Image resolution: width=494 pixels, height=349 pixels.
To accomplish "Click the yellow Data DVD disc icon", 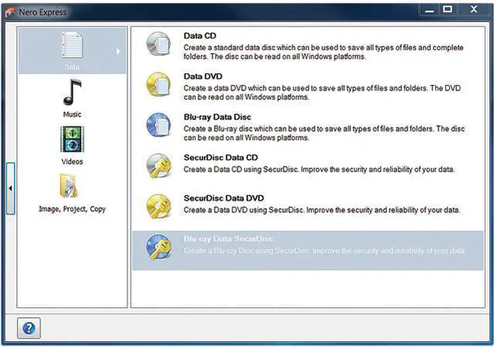I will coord(158,85).
